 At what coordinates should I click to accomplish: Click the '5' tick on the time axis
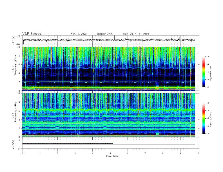point(110,153)
